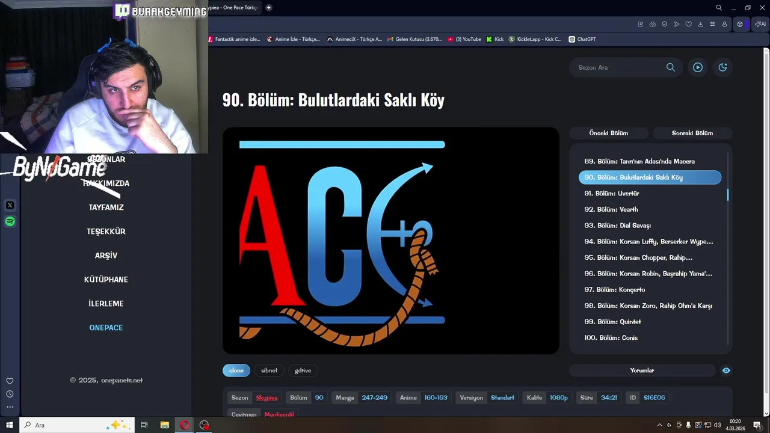Open the browser tab search magnifier icon
The image size is (770, 433).
tap(719, 8)
